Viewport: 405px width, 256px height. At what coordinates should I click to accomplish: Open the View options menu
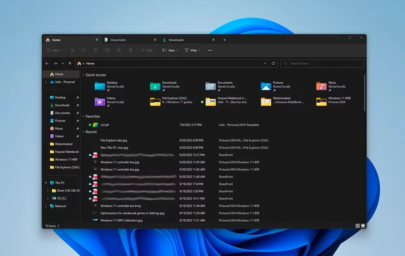pos(170,50)
